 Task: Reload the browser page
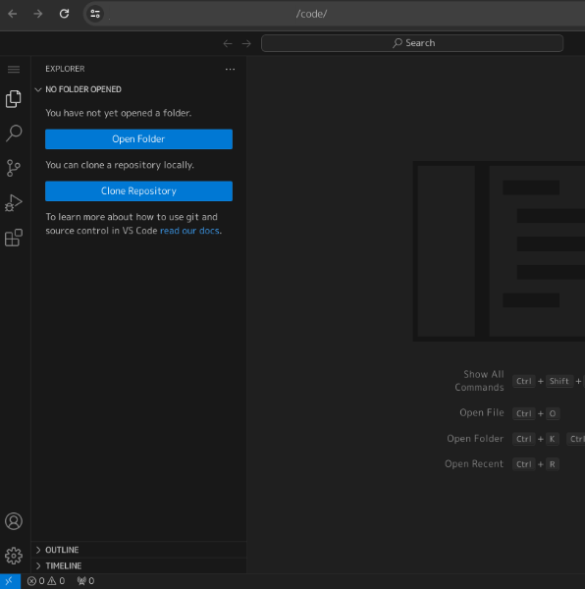(64, 14)
